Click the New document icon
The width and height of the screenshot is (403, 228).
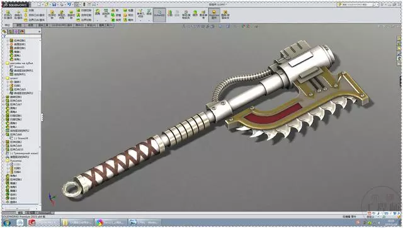(x=39, y=4)
